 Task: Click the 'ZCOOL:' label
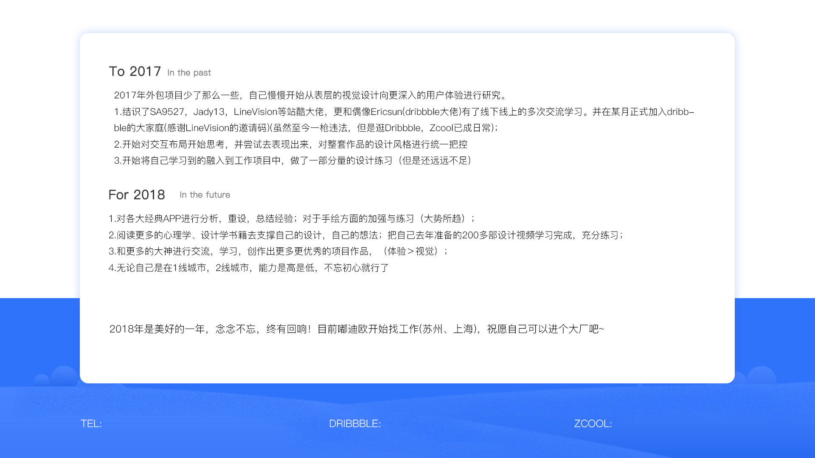click(x=593, y=424)
